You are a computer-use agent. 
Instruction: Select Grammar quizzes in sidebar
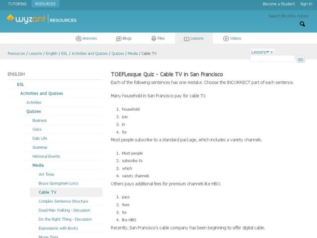[x=40, y=148]
